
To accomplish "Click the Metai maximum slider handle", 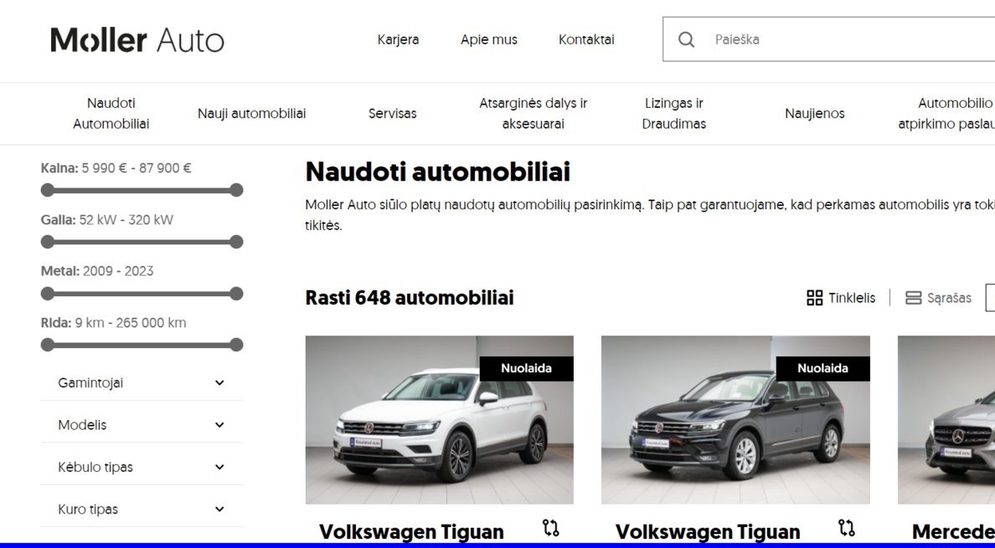I will (x=236, y=294).
